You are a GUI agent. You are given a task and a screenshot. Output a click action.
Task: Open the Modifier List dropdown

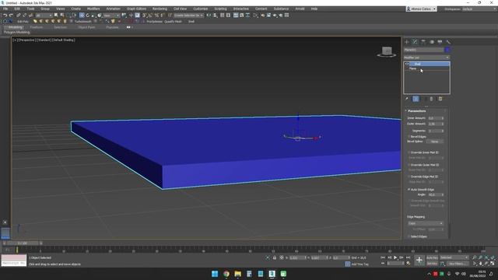coord(426,58)
